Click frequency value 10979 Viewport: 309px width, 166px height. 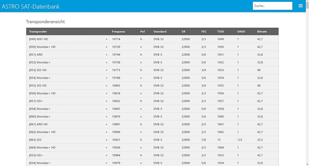[x=116, y=163]
